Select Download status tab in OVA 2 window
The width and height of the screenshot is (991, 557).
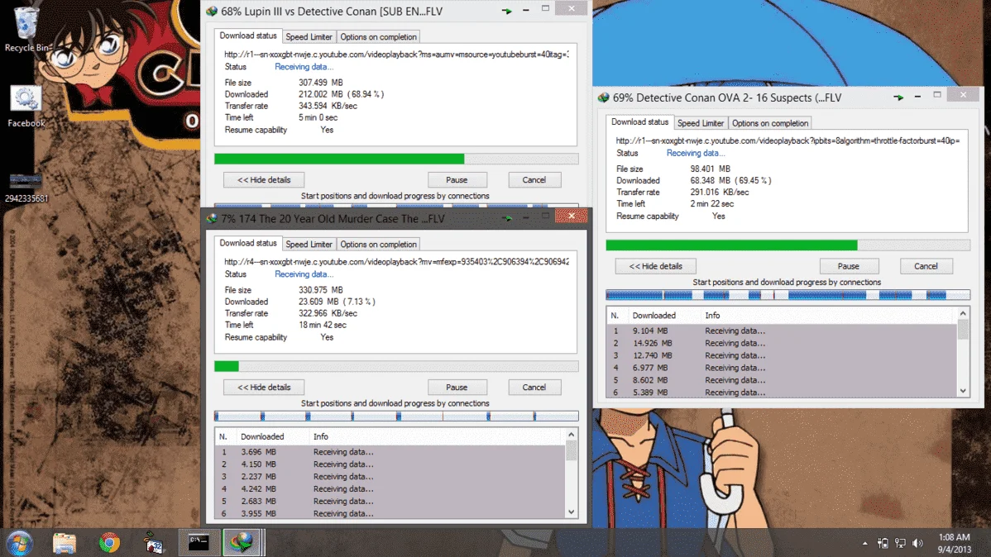[639, 121]
